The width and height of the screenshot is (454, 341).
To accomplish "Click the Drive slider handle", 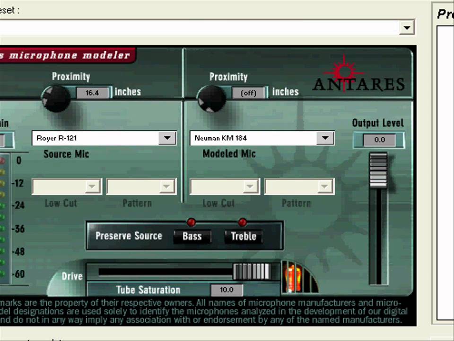I will point(252,271).
